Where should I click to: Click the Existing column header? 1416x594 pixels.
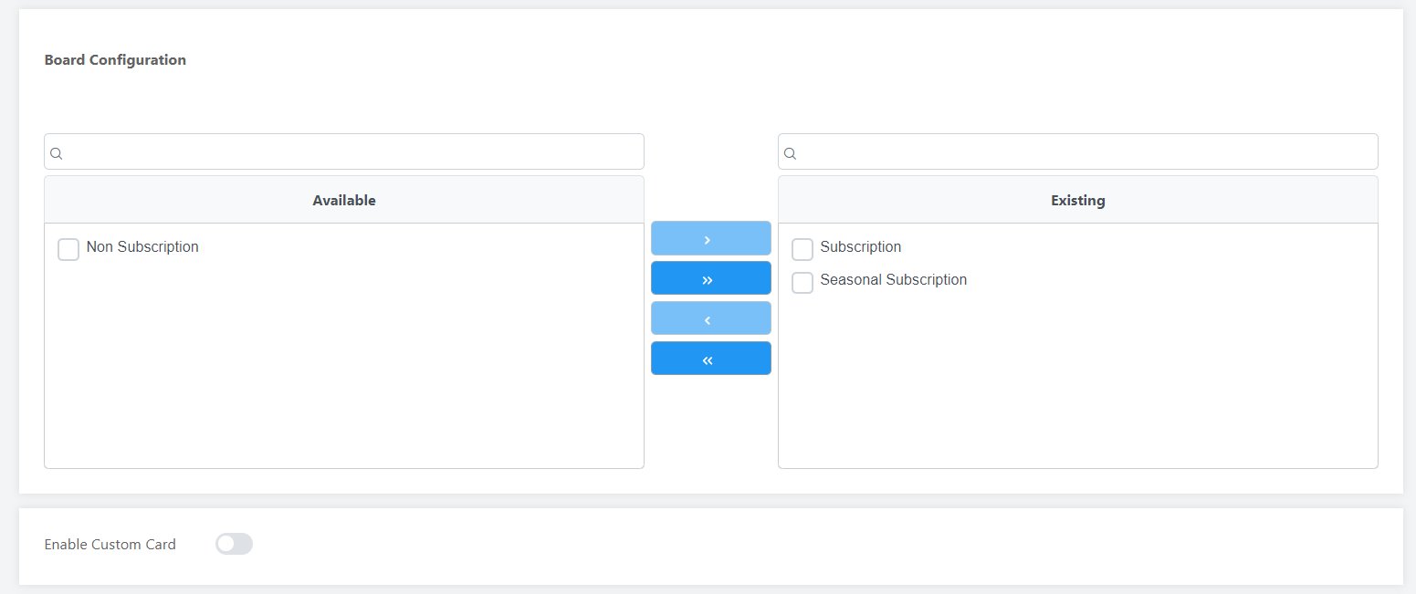point(1077,200)
